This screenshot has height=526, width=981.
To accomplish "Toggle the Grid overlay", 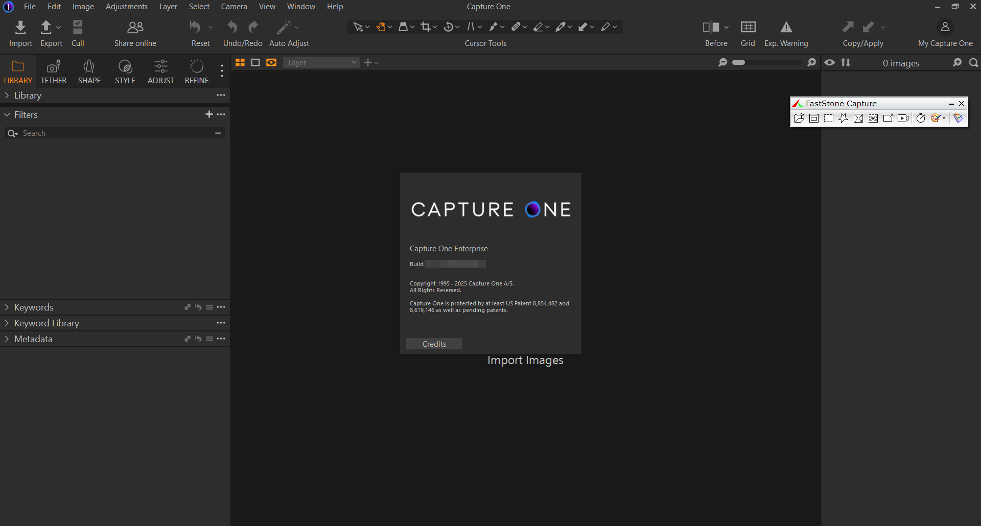I will [x=748, y=27].
